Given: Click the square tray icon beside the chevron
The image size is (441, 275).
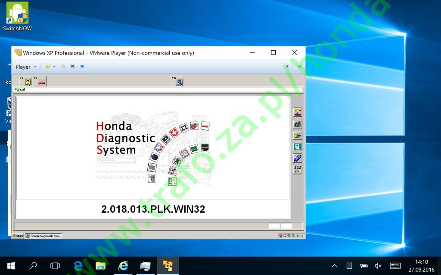Looking at the screenshot, I should [349, 266].
